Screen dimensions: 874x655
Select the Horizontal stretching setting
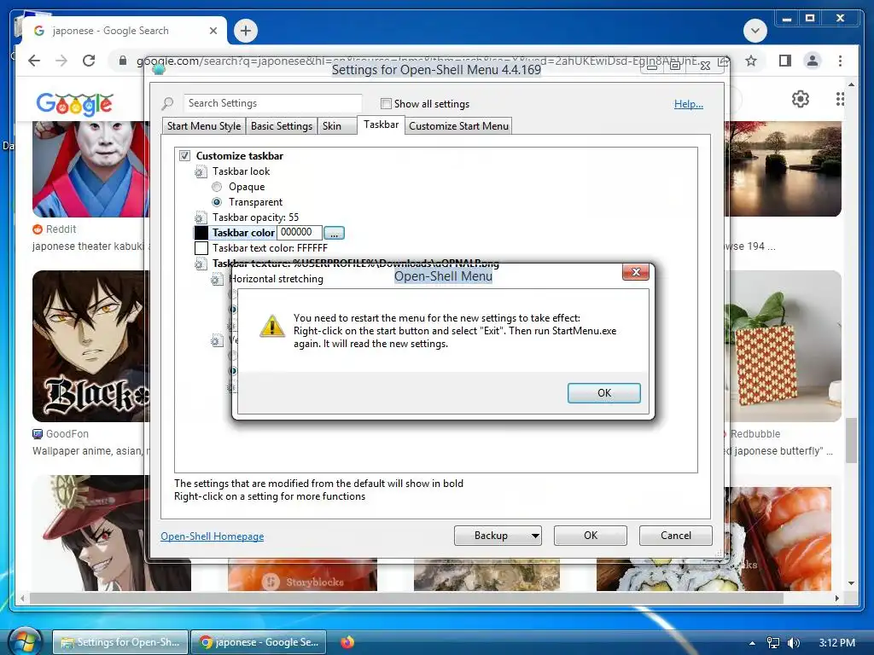(276, 279)
